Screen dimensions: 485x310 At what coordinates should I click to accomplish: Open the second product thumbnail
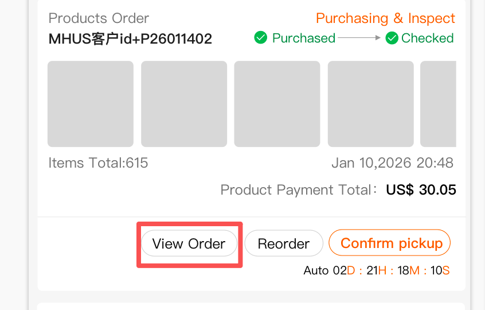pyautogui.click(x=184, y=104)
